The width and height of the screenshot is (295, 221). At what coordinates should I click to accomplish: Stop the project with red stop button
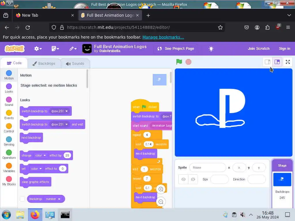pyautogui.click(x=188, y=62)
